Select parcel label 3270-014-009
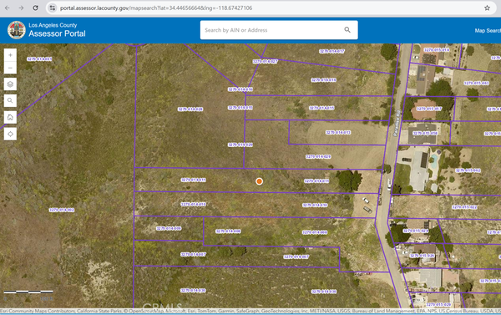This screenshot has width=501, height=315. [x=169, y=228]
